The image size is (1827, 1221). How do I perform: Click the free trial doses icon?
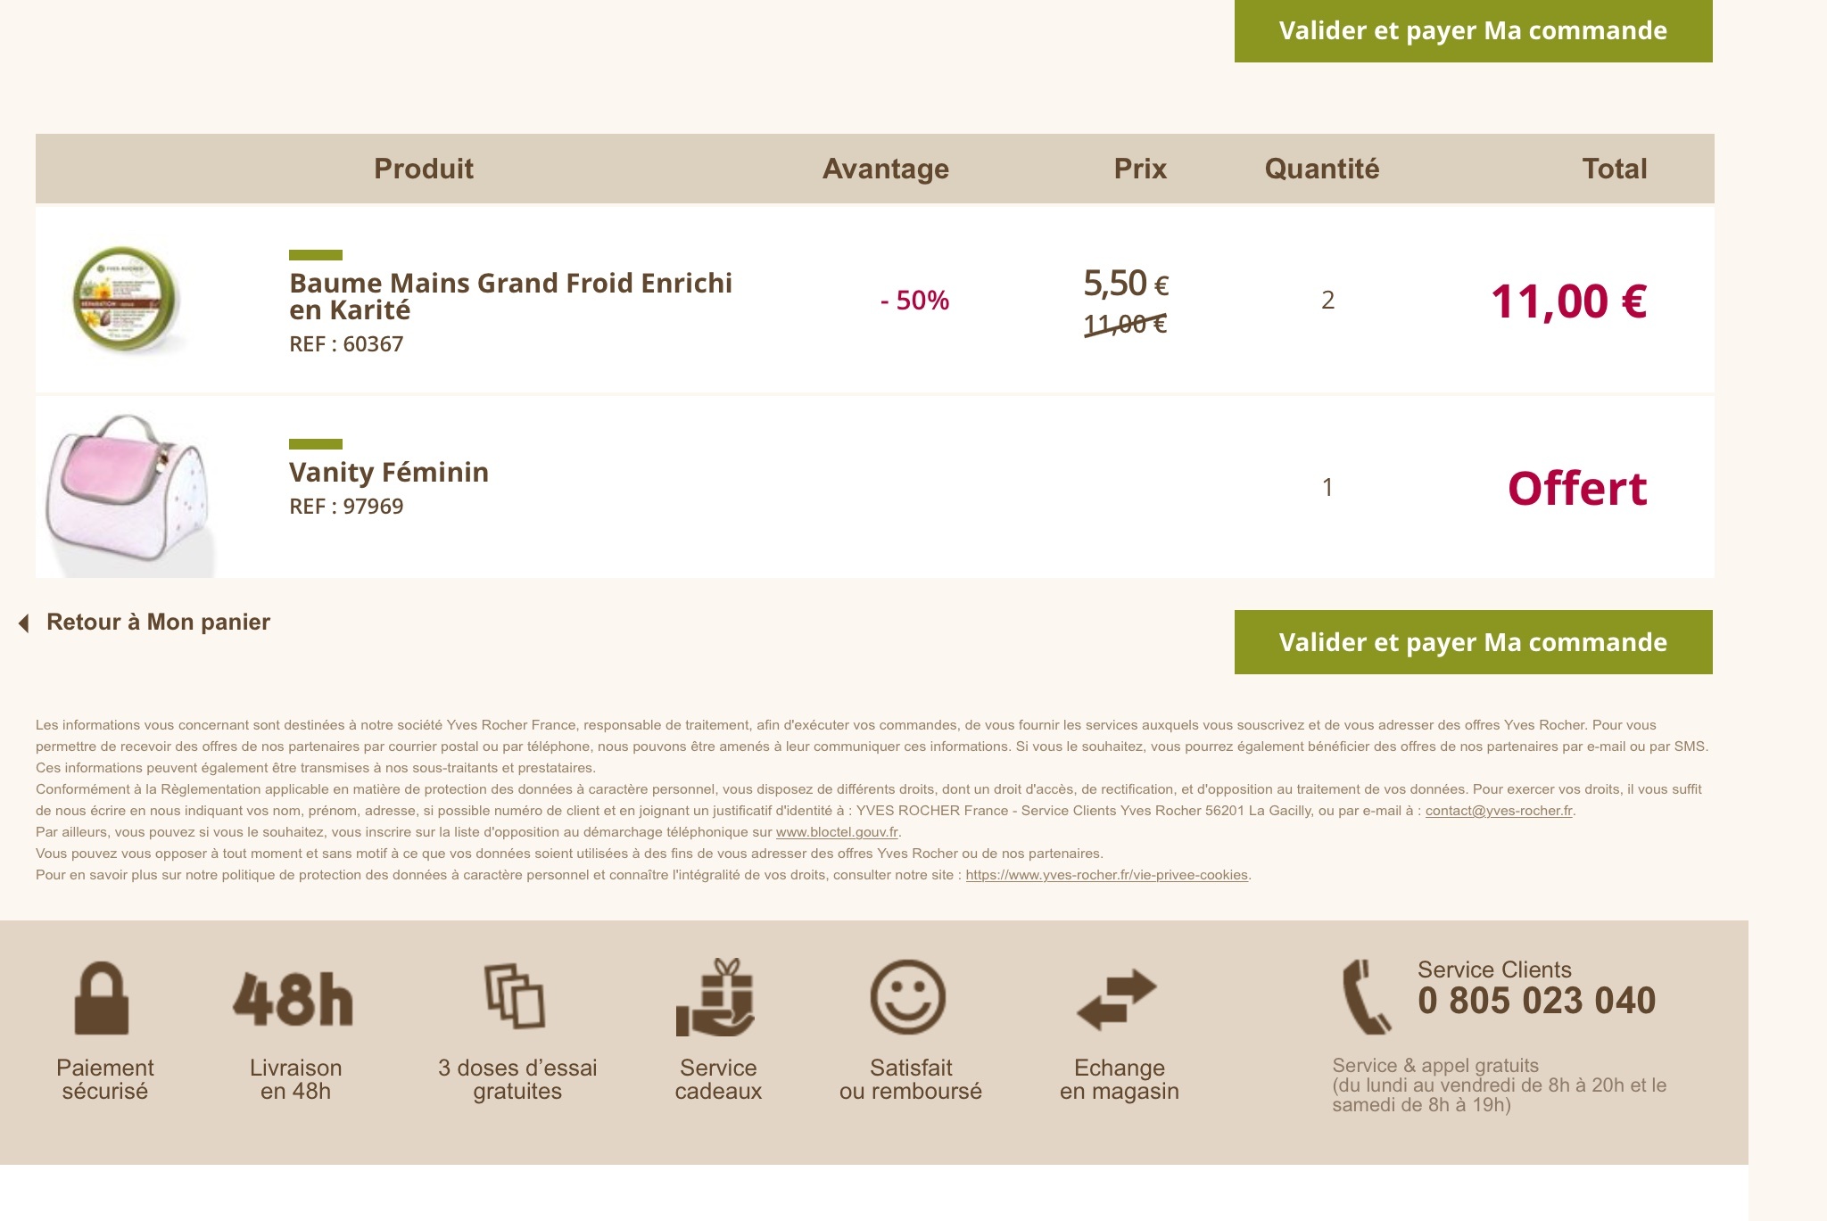coord(515,996)
